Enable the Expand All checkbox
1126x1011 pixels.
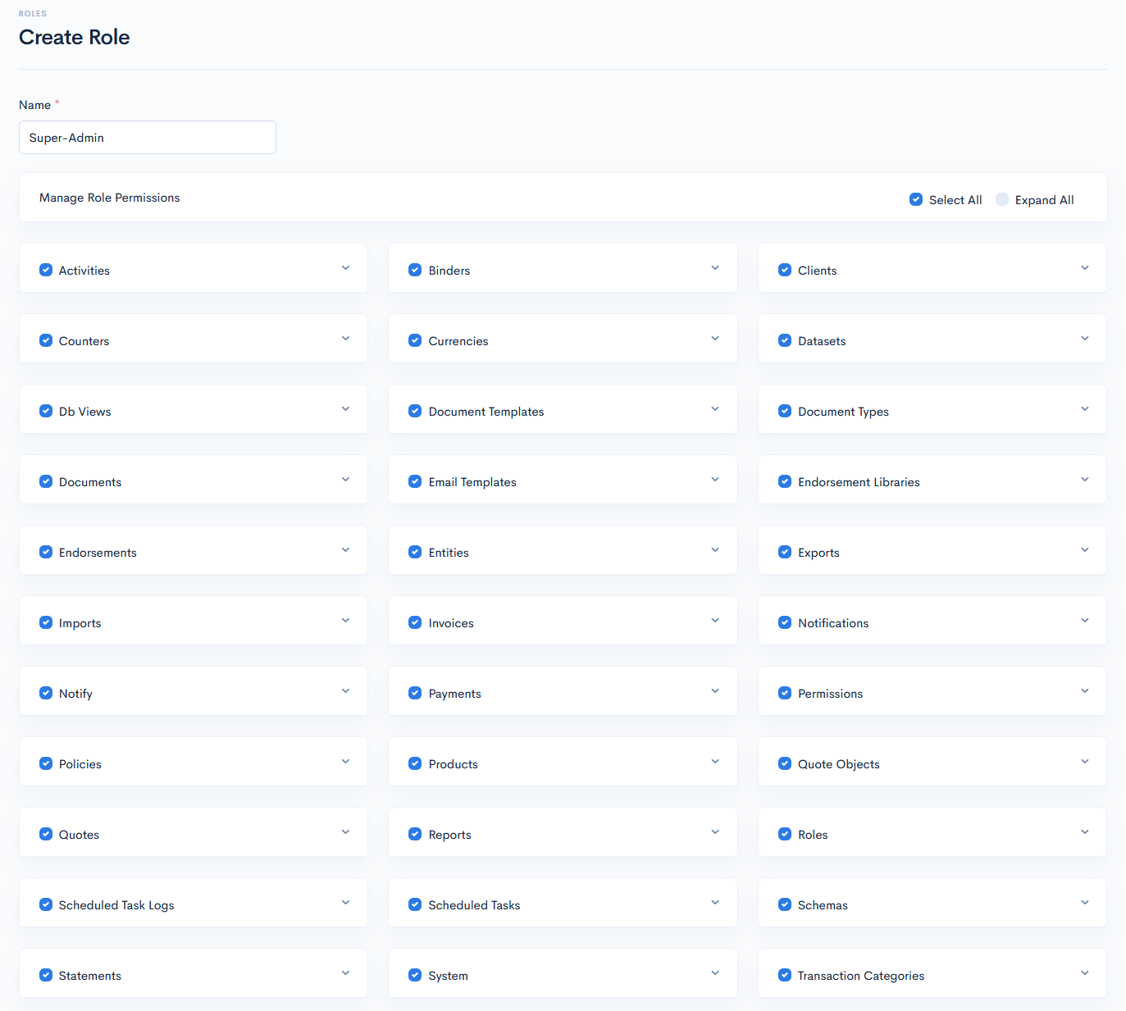(1002, 199)
